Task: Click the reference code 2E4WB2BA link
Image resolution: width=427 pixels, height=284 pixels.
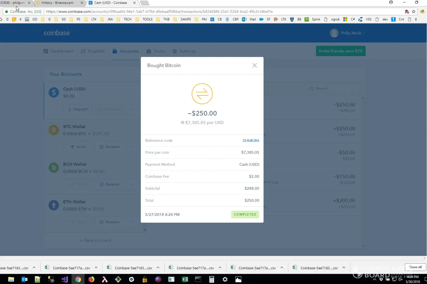Action: [250, 141]
